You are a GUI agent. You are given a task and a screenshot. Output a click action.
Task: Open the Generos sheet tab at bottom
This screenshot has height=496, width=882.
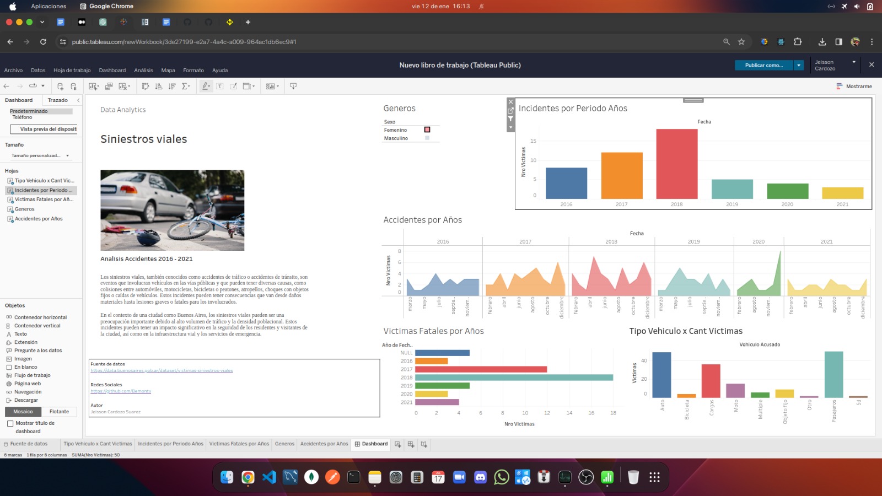click(284, 444)
